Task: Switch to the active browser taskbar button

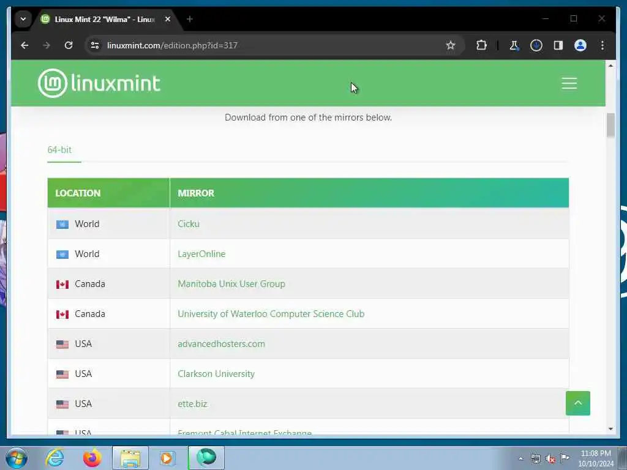Action: coord(206,458)
